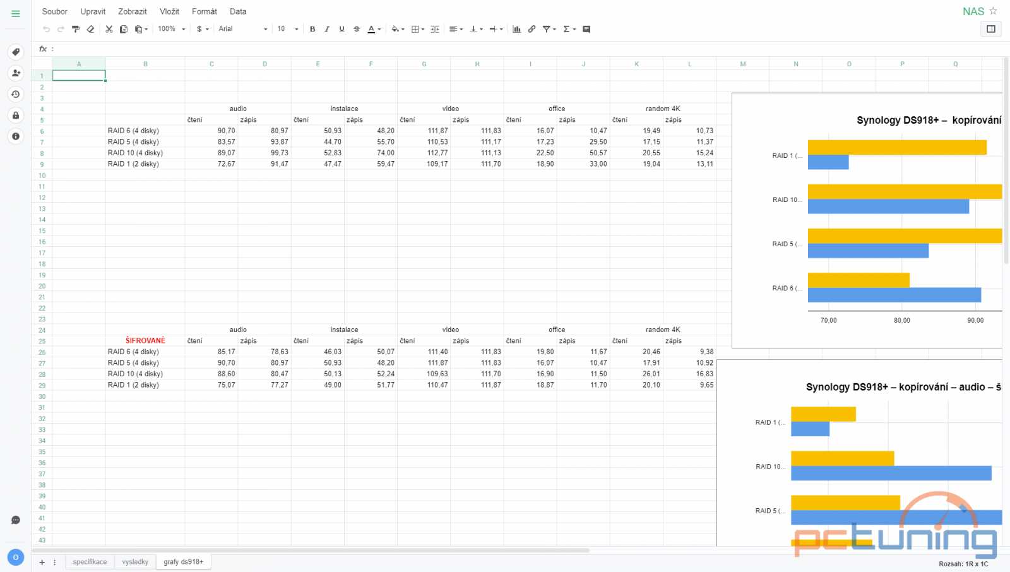Open horizontal alignment options
The width and height of the screenshot is (1010, 572).
point(456,29)
